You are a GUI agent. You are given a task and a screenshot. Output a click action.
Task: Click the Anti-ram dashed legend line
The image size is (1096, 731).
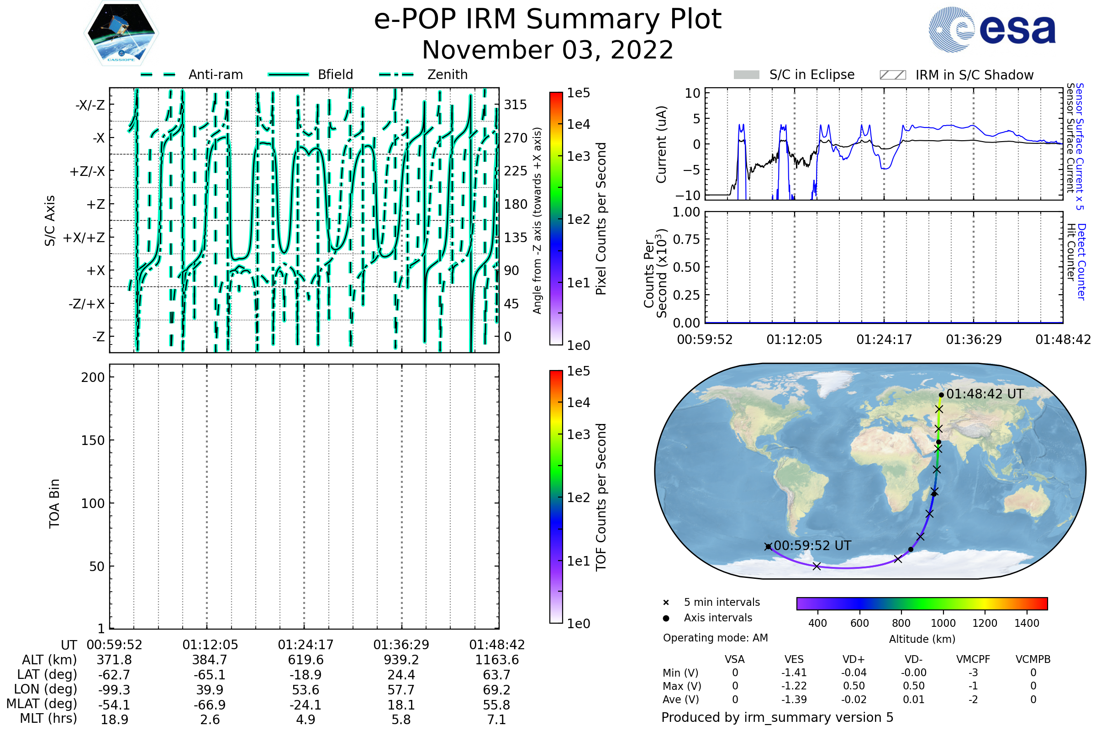[158, 75]
